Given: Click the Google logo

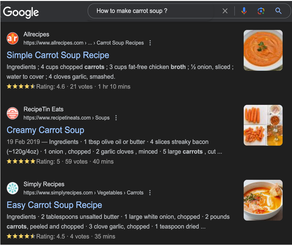Looking at the screenshot, I should (21, 12).
